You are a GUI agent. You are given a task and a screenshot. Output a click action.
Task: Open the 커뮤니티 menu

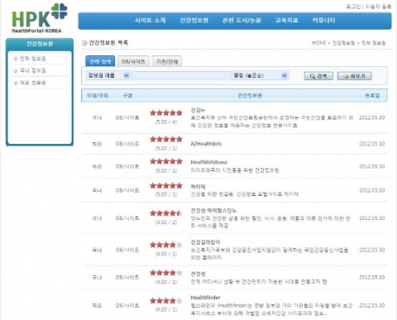click(323, 21)
